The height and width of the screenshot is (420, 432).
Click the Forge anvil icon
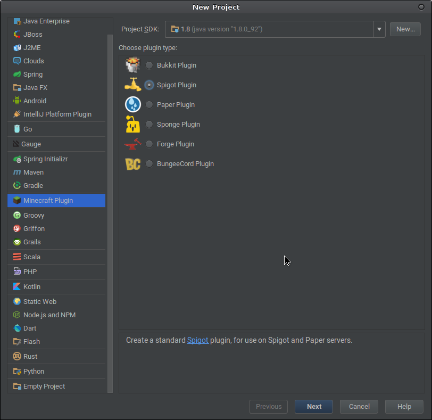tap(132, 144)
